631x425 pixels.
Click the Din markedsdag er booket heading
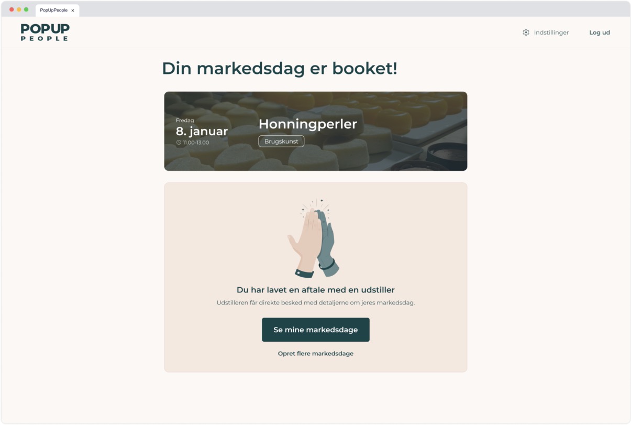click(279, 69)
